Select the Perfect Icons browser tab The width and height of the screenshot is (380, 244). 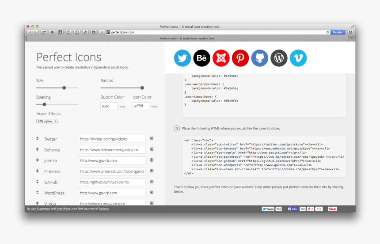click(187, 38)
